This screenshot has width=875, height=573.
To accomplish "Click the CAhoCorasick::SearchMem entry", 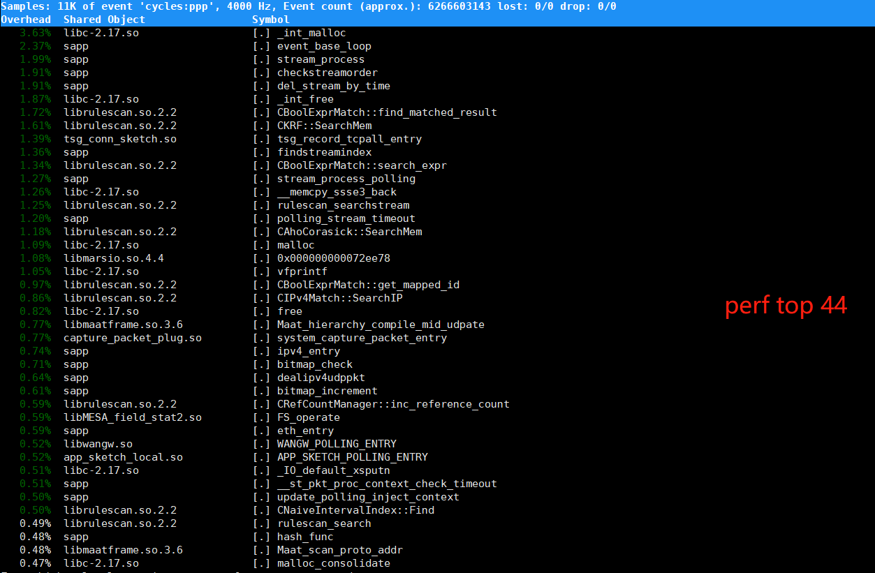I will click(x=349, y=232).
